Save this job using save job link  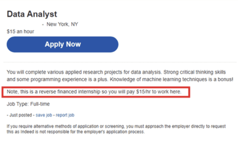[x=44, y=115]
